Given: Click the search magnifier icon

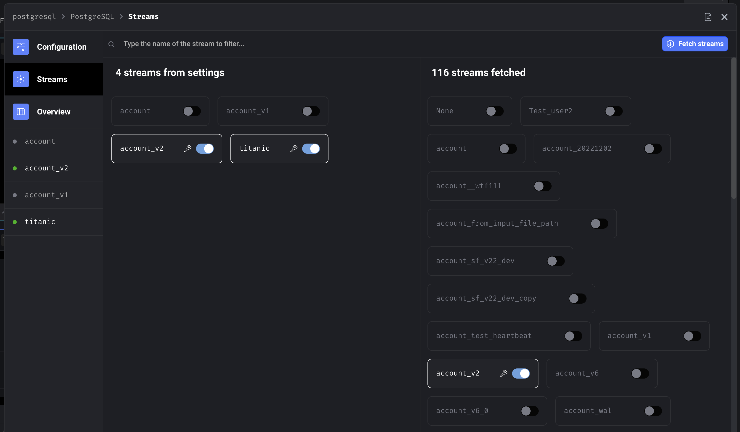Looking at the screenshot, I should click(111, 44).
